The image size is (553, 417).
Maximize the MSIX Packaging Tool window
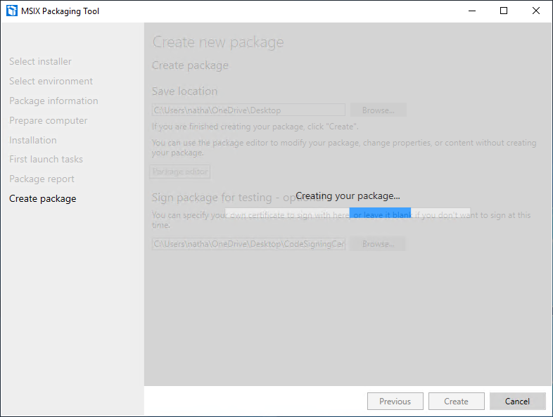click(504, 11)
